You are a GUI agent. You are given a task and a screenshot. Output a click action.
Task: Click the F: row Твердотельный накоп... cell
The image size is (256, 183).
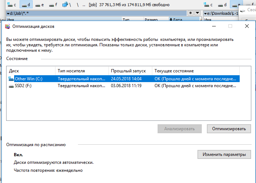tap(82, 86)
